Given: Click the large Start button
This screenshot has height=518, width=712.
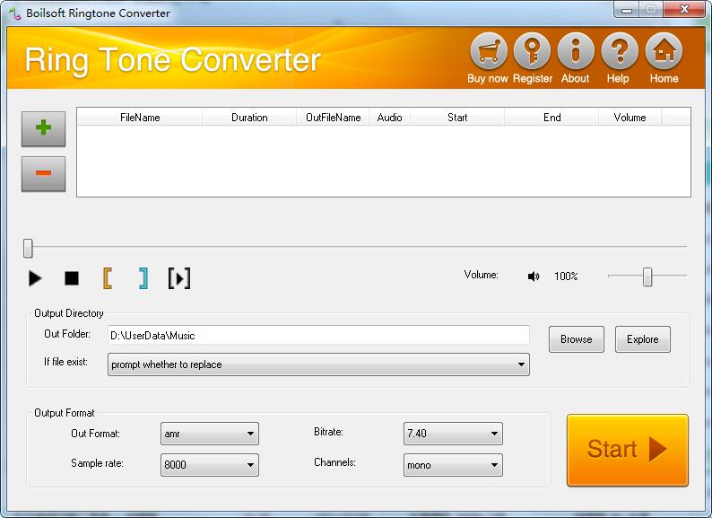Looking at the screenshot, I should [x=627, y=450].
